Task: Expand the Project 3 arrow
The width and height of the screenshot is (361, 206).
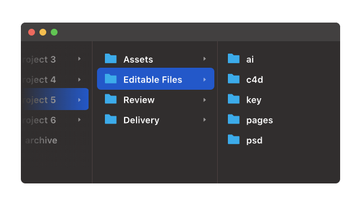Action: 80,59
